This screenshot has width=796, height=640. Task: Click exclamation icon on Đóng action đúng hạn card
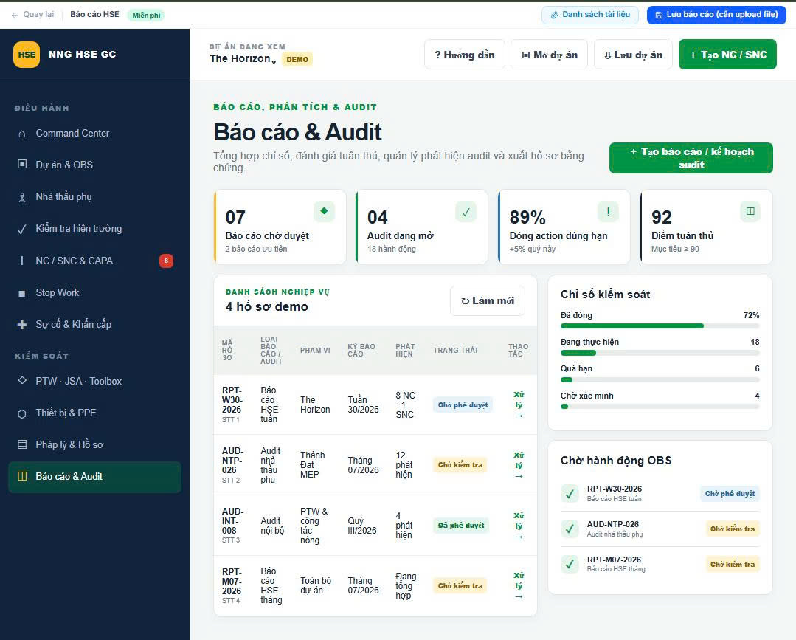click(x=608, y=211)
